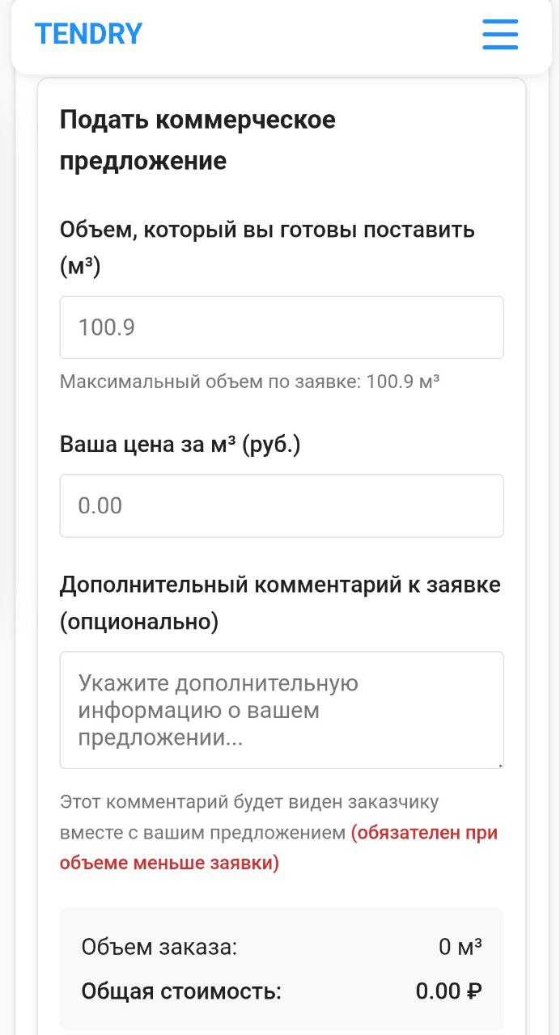
Task: Select the 'Объем заказа' summary row
Action: pos(281,947)
